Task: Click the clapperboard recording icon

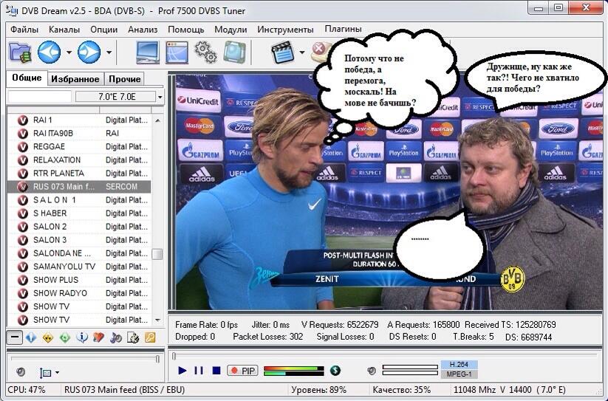Action: pyautogui.click(x=283, y=52)
